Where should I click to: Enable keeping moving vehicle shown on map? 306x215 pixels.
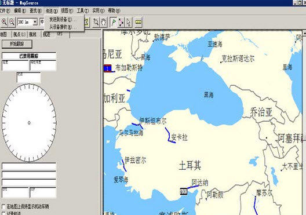point(3,206)
